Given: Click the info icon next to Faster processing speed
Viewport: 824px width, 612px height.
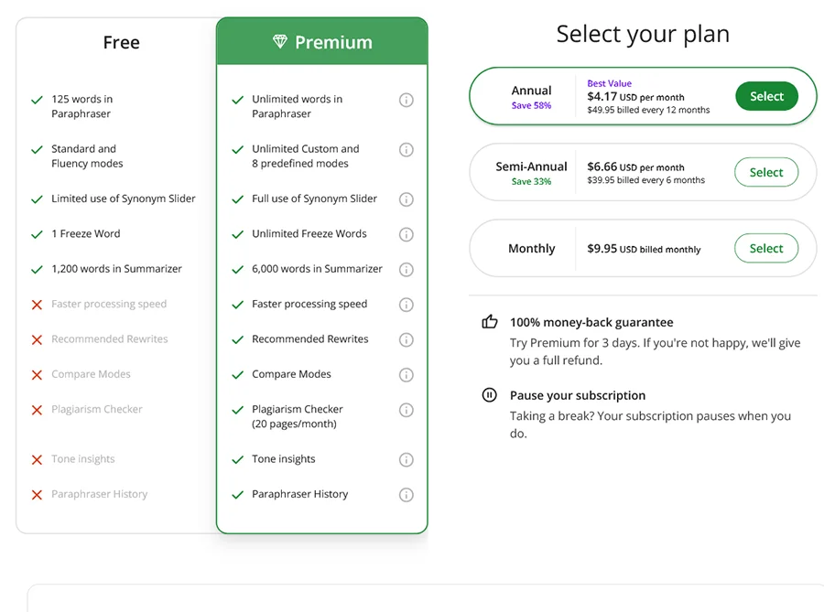Looking at the screenshot, I should click(x=407, y=304).
